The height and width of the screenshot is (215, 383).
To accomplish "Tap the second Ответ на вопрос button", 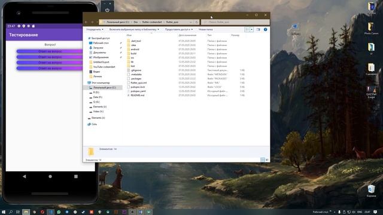I will coord(50,57).
